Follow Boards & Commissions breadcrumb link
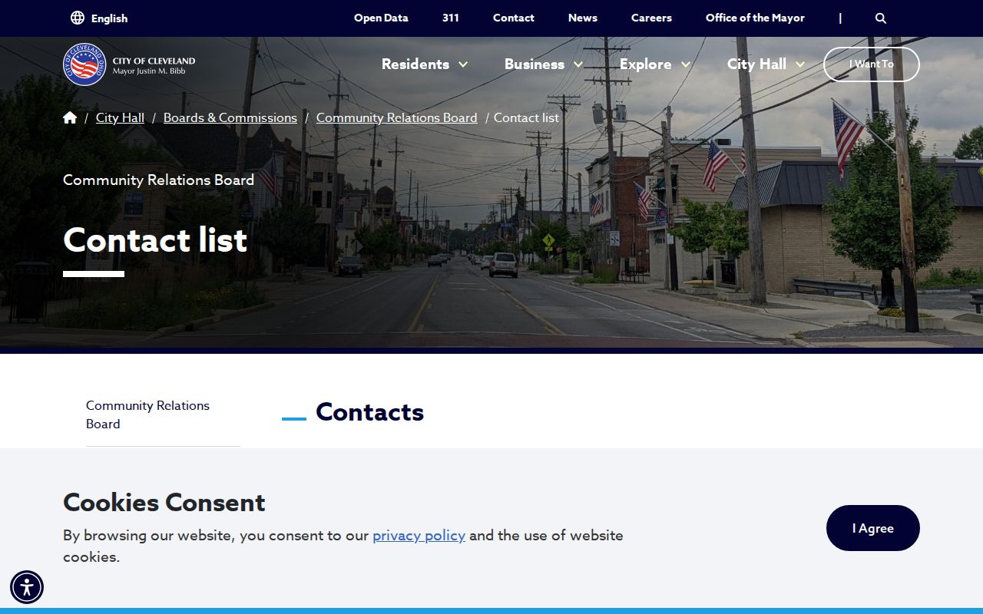This screenshot has height=614, width=983. pos(230,117)
